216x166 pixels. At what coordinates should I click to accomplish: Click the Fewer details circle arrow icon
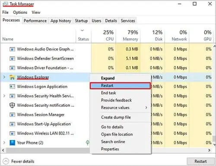(6, 161)
